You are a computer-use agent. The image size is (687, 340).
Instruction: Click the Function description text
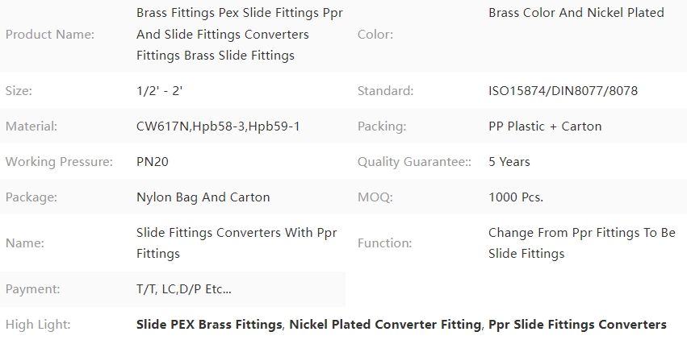[x=582, y=243]
